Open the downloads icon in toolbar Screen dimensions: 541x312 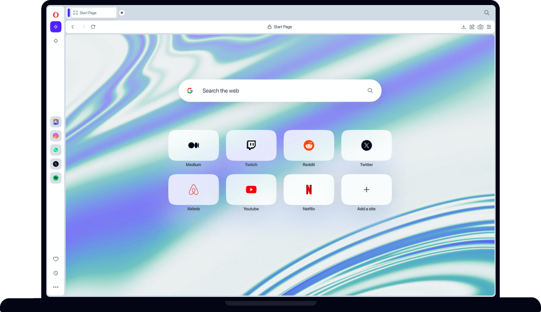(x=464, y=27)
